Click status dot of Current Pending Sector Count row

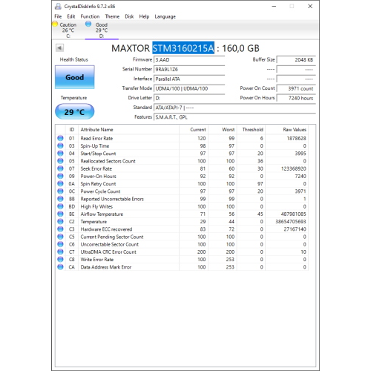[60, 237]
